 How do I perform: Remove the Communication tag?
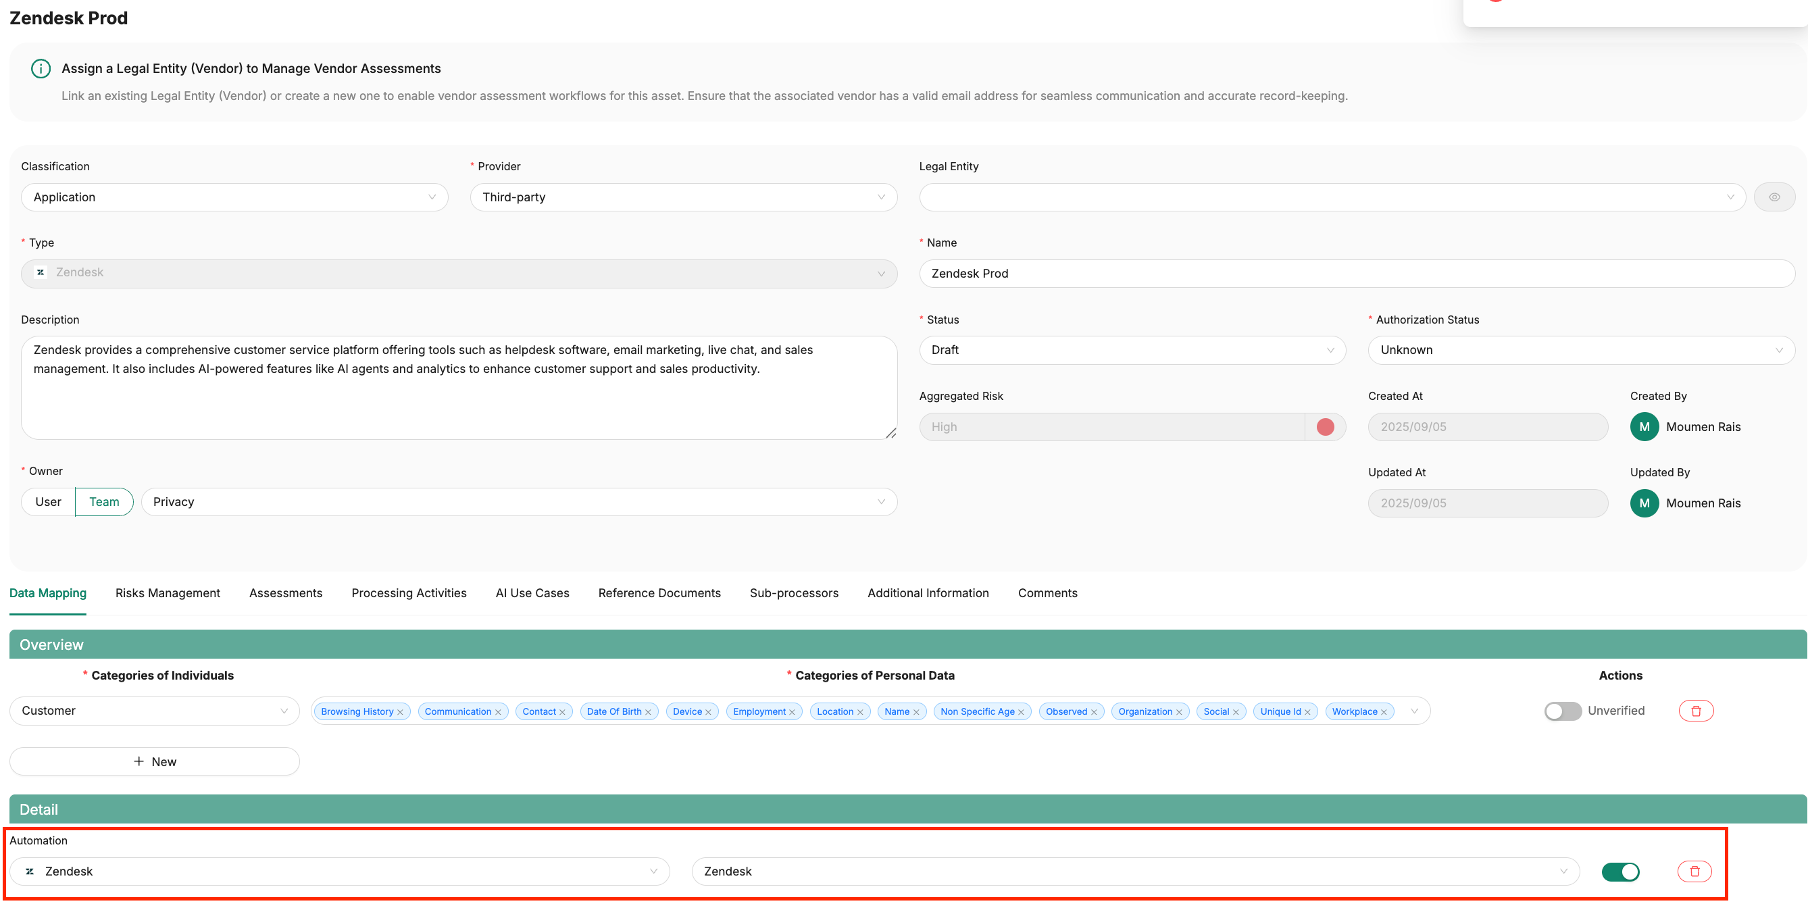click(498, 712)
